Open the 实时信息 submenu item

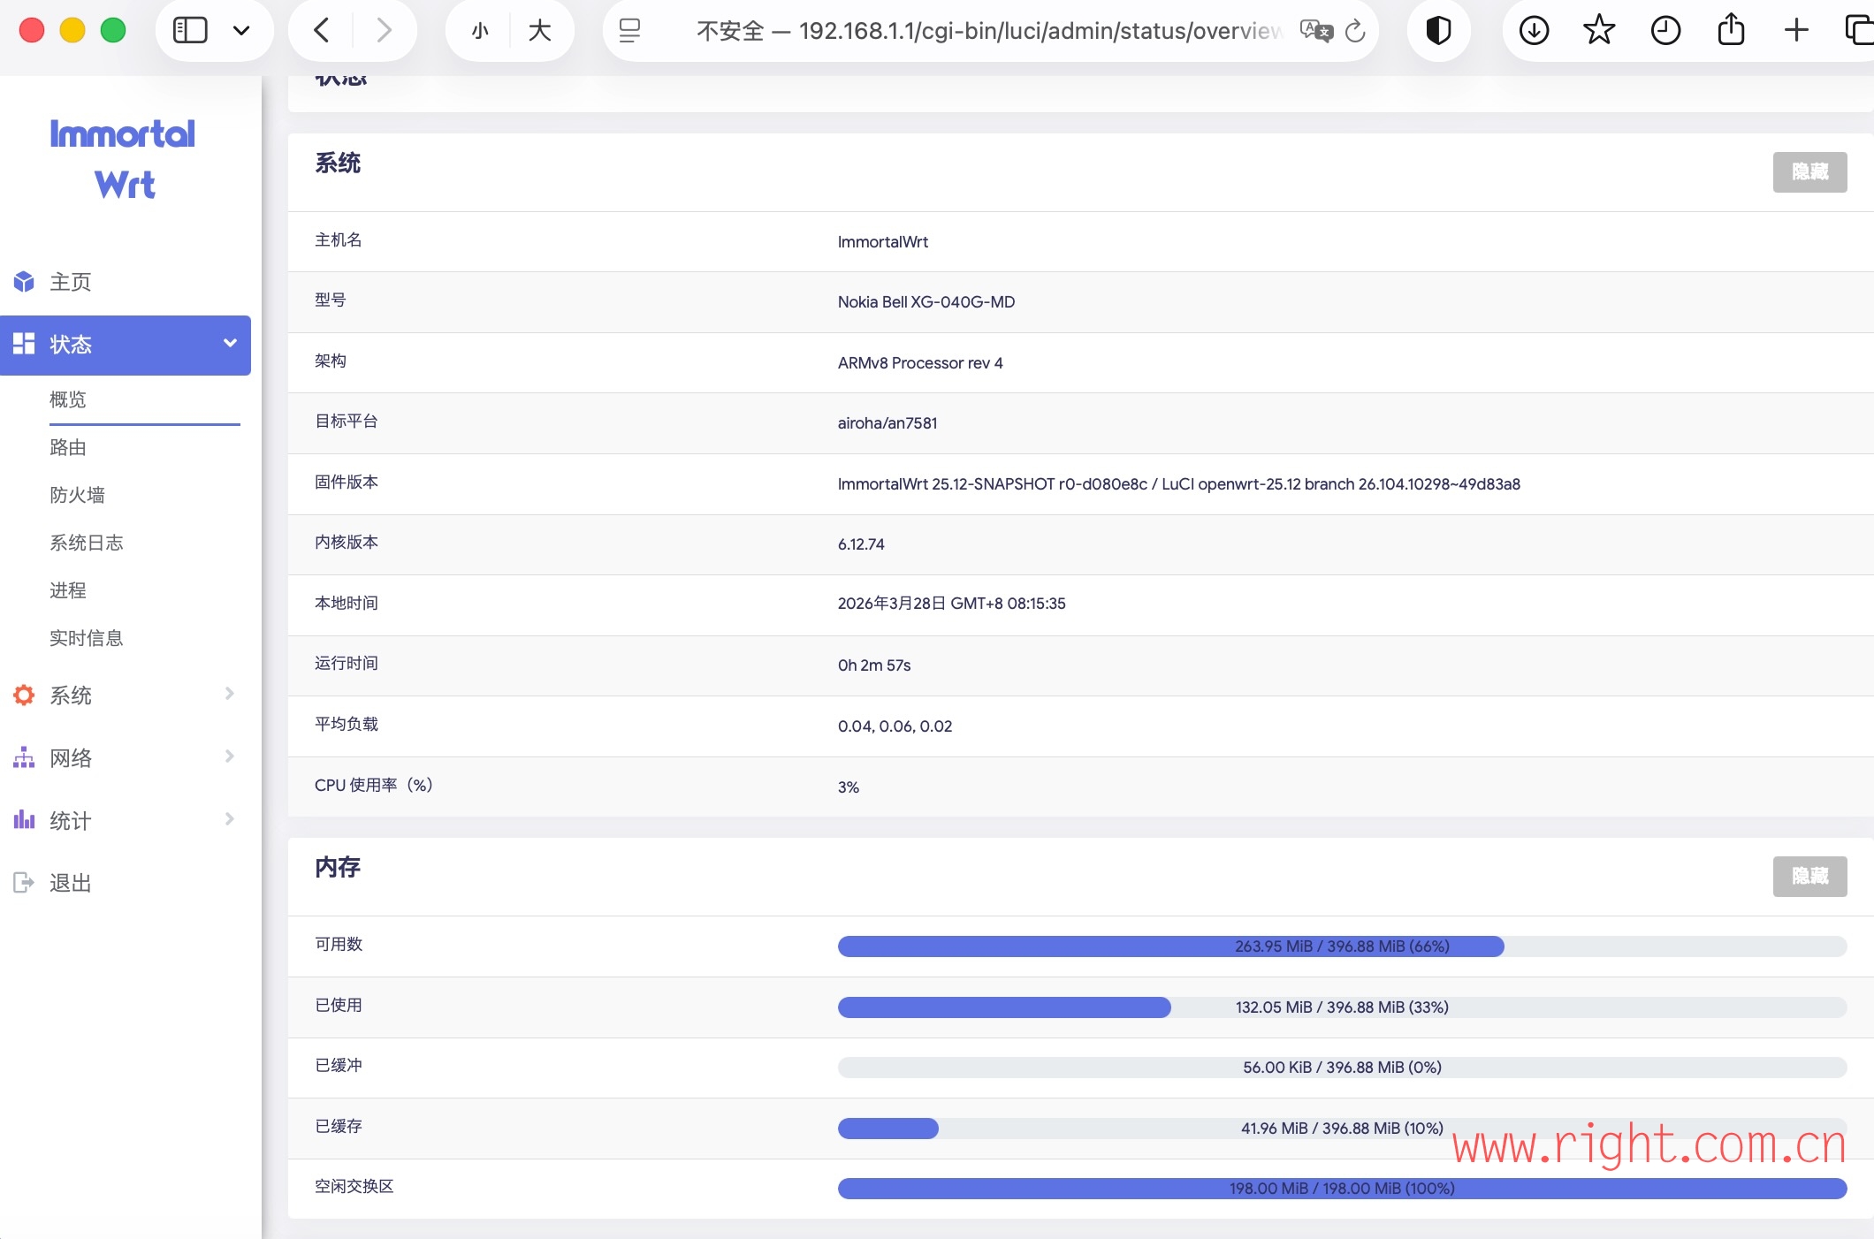click(x=86, y=638)
